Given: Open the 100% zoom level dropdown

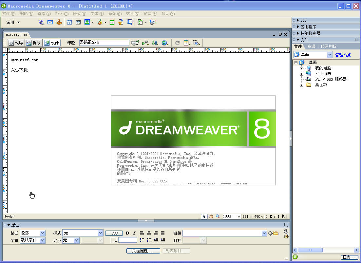Looking at the screenshot, I should 239,217.
